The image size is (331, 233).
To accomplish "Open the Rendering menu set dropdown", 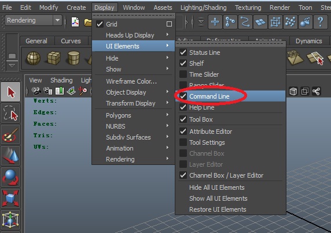I will pos(34,20).
